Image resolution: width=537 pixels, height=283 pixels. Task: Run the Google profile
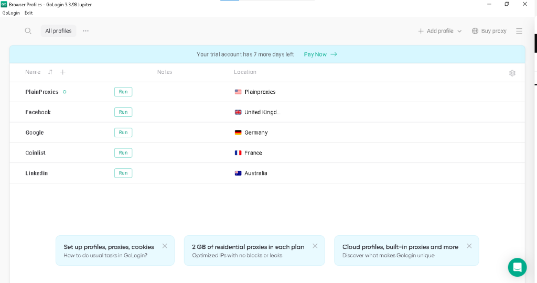[123, 133]
